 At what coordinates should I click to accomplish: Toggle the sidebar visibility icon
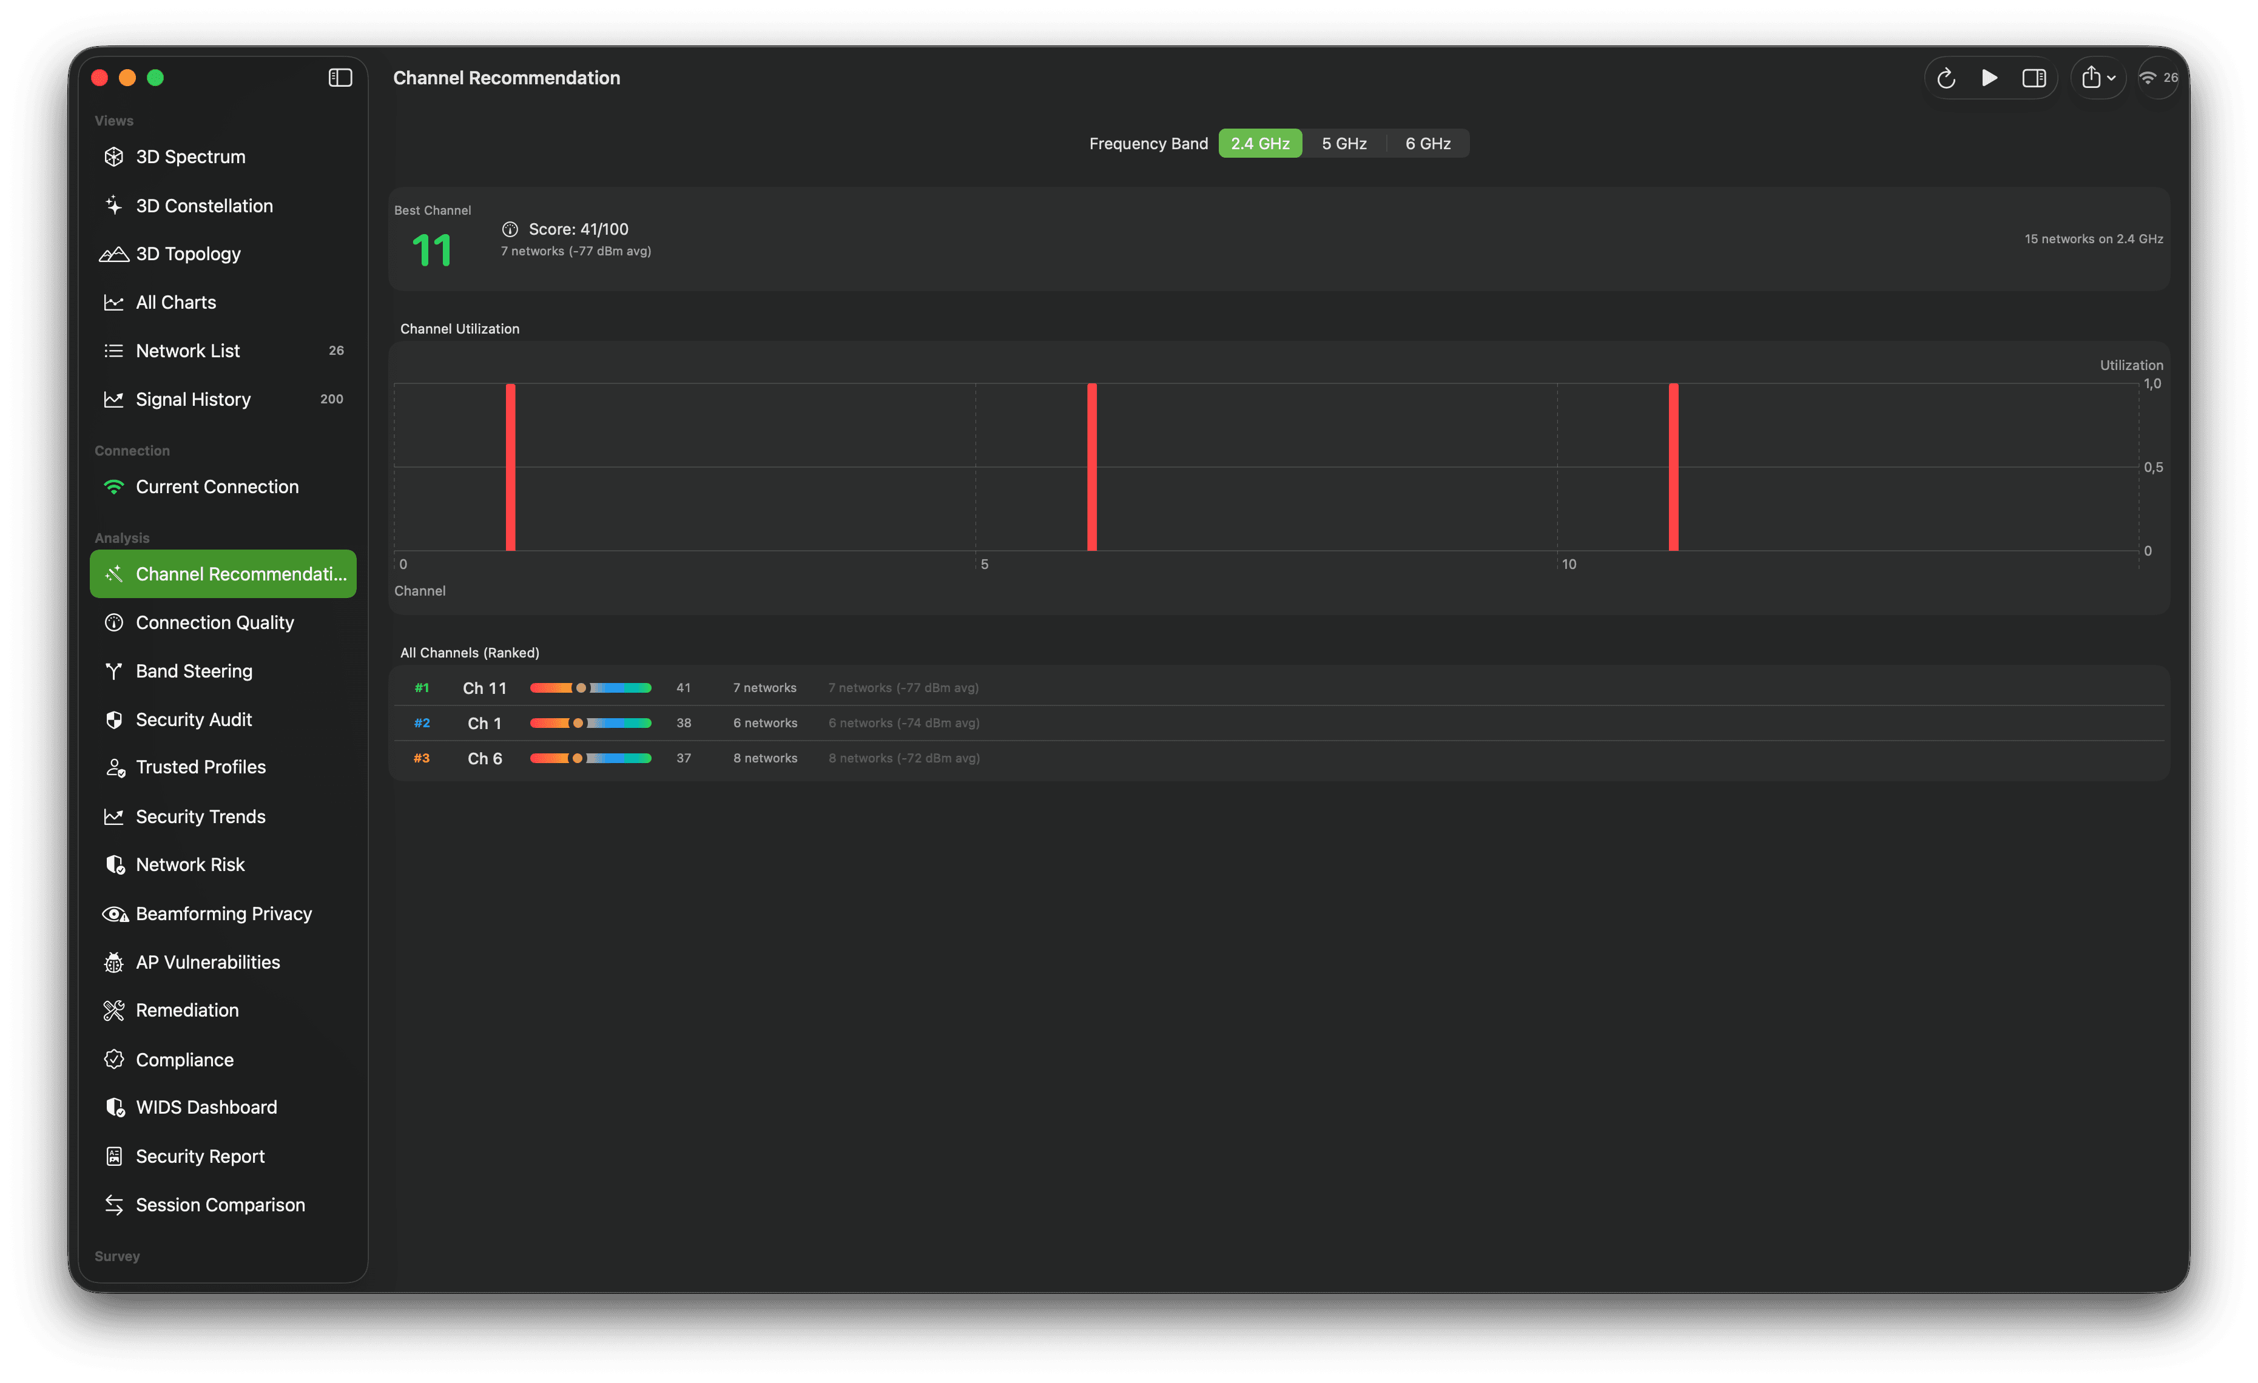tap(340, 78)
